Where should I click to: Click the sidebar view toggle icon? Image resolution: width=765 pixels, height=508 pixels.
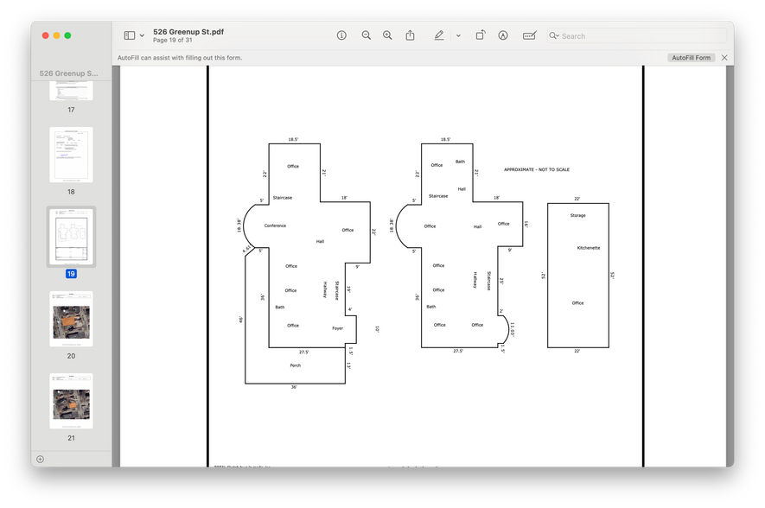(x=129, y=35)
